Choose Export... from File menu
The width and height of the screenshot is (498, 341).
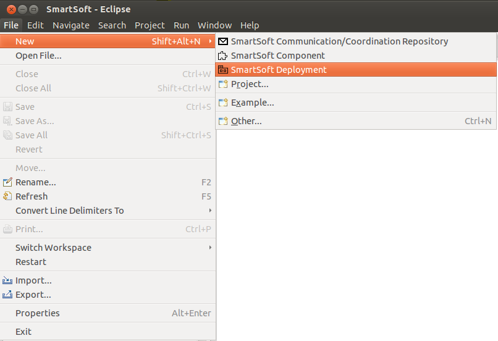[108, 295]
